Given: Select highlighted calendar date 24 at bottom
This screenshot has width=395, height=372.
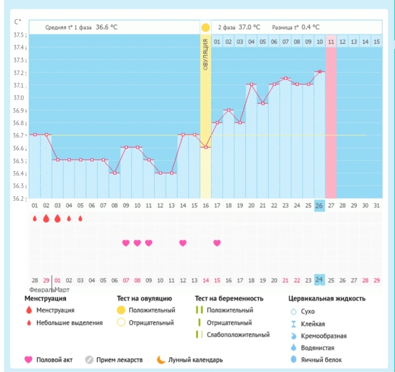Looking at the screenshot, I should (x=319, y=280).
